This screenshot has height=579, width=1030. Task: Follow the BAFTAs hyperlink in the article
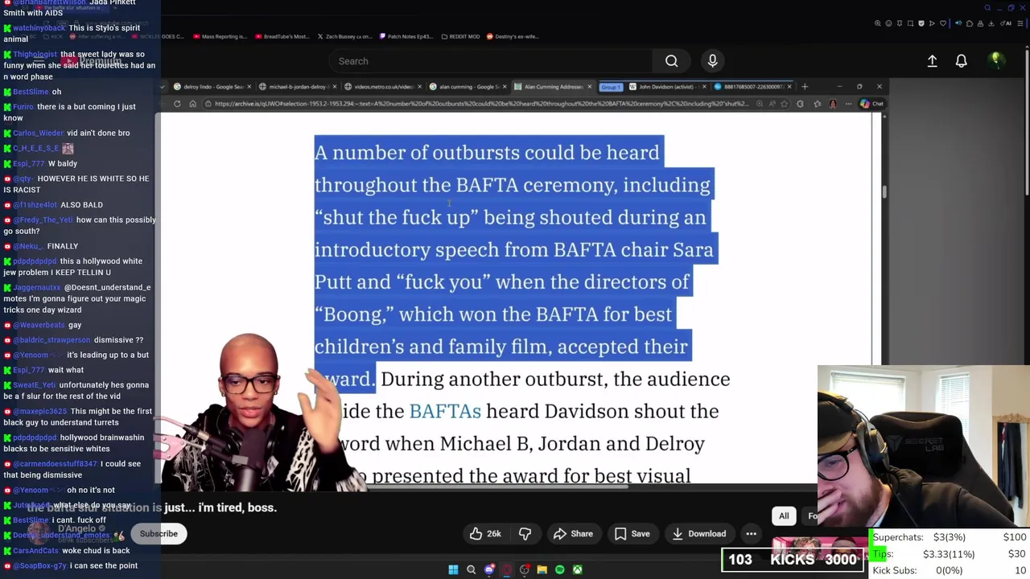click(445, 411)
